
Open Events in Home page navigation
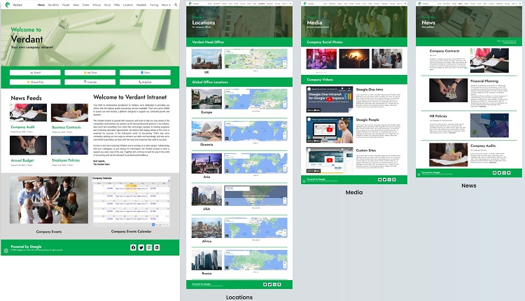coord(85,5)
